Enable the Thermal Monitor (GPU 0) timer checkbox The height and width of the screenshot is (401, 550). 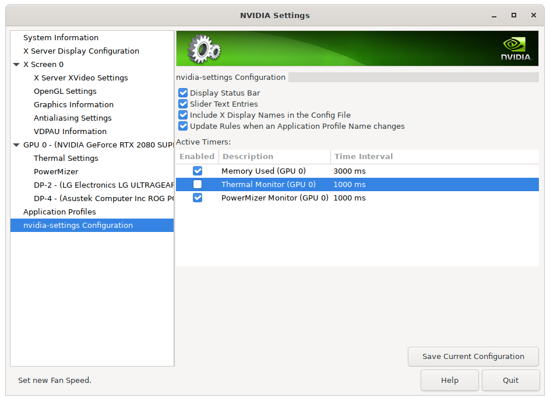(198, 184)
